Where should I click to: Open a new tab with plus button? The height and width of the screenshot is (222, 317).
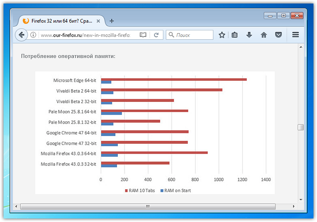pyautogui.click(x=112, y=21)
